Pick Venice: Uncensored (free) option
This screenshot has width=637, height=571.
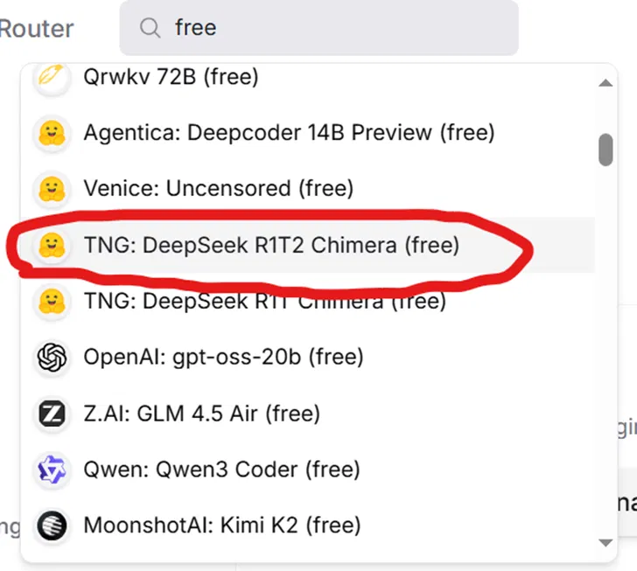point(219,188)
